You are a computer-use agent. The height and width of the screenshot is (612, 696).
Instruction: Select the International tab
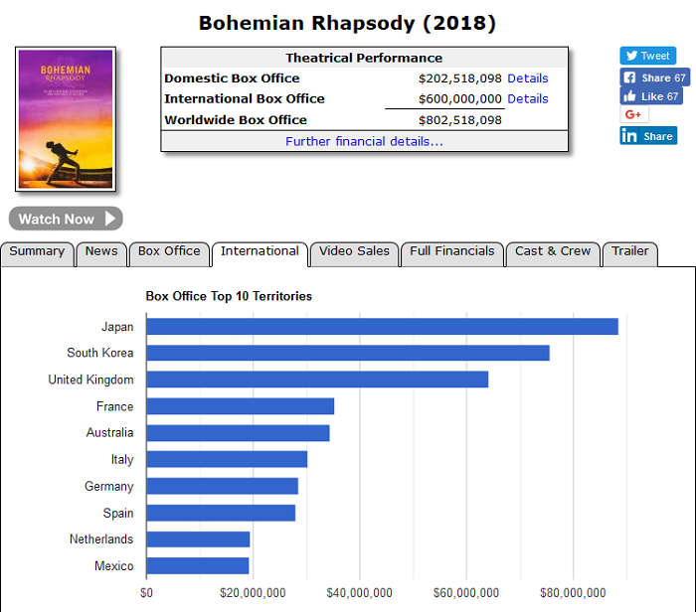(x=260, y=254)
